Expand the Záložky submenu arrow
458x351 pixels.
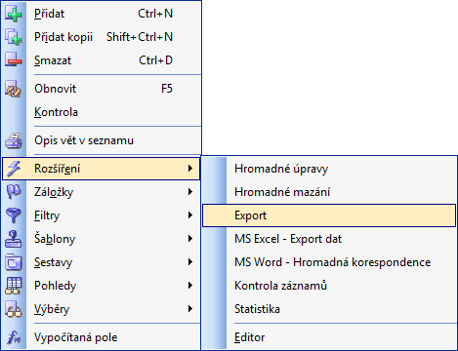(x=190, y=192)
